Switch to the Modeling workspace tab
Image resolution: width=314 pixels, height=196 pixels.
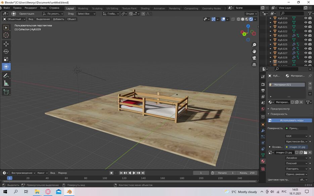83,8
